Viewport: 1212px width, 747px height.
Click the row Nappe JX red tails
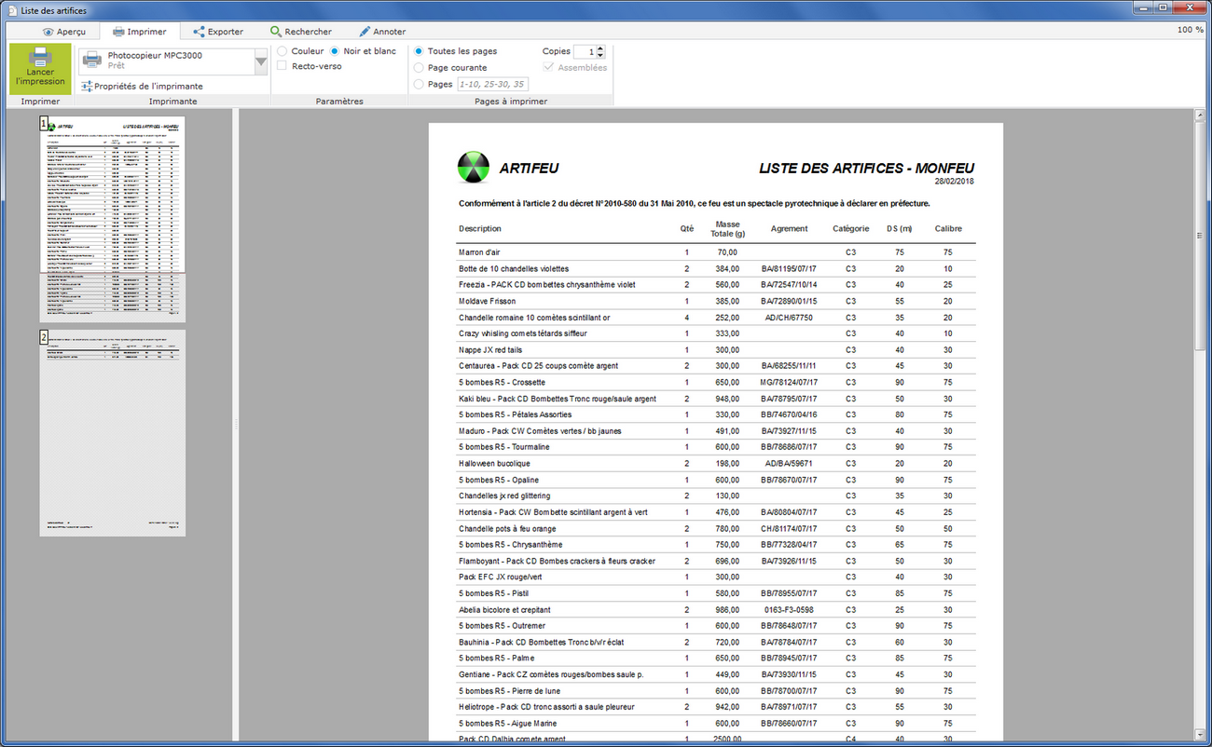[716, 349]
